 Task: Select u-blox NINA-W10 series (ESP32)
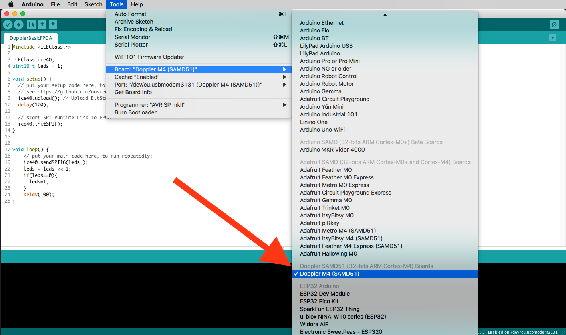[385, 317]
